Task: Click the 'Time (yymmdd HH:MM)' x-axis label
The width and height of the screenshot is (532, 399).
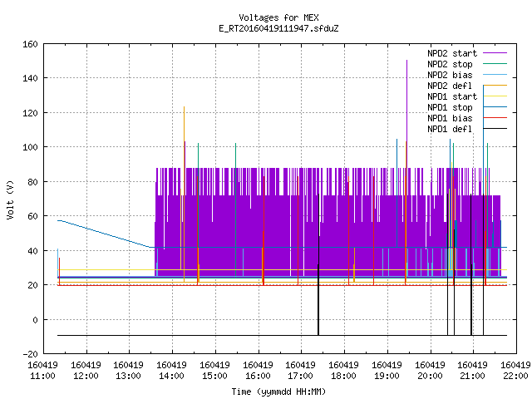Action: pos(278,392)
